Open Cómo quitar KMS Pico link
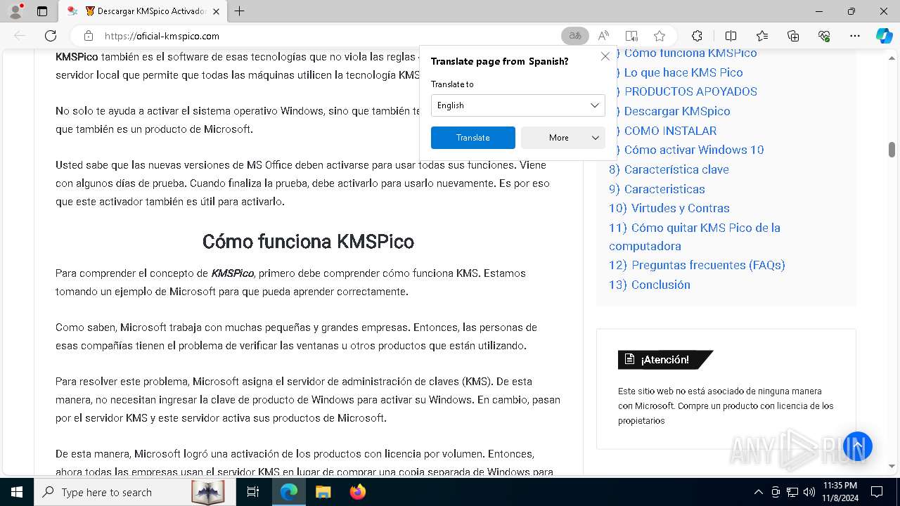Viewport: 900px width, 506px height. coord(695,237)
